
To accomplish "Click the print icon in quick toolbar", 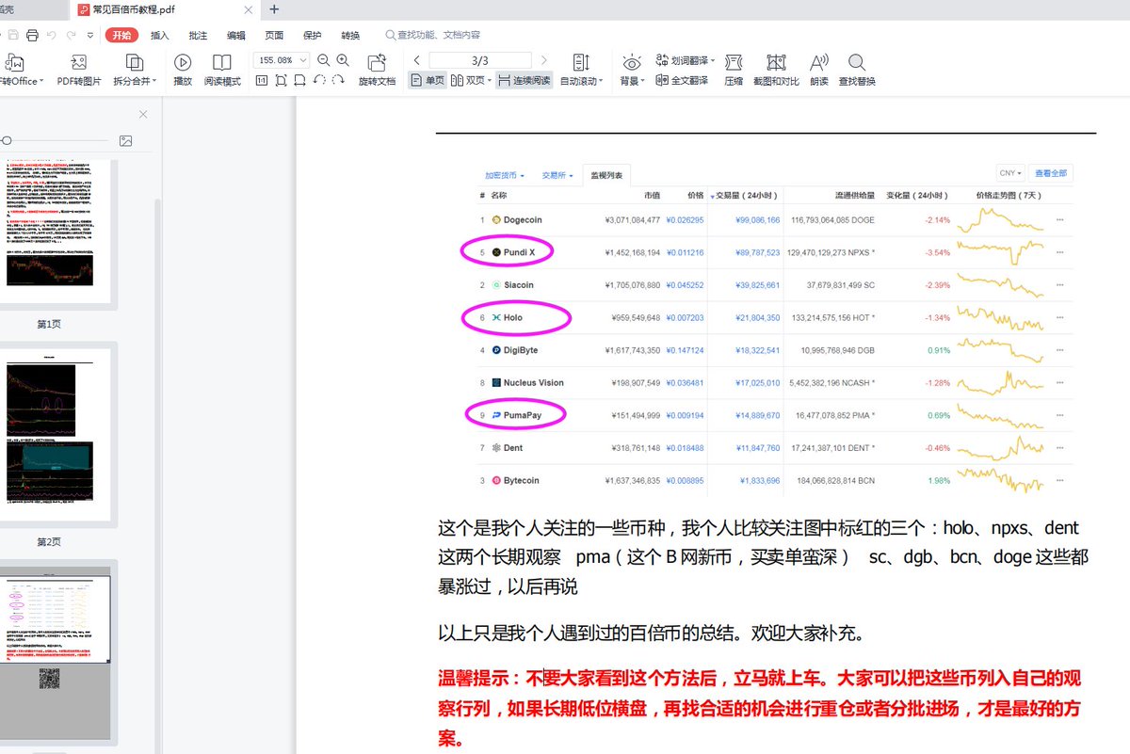I will click(x=32, y=35).
